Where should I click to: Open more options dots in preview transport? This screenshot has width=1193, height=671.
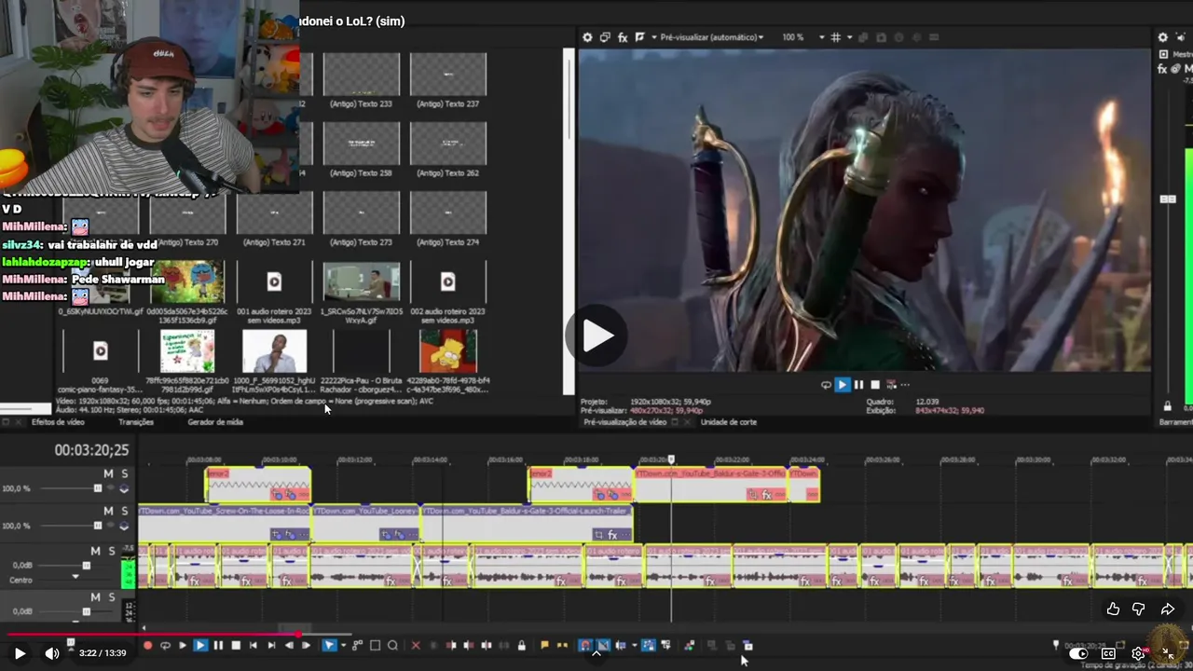pos(905,384)
